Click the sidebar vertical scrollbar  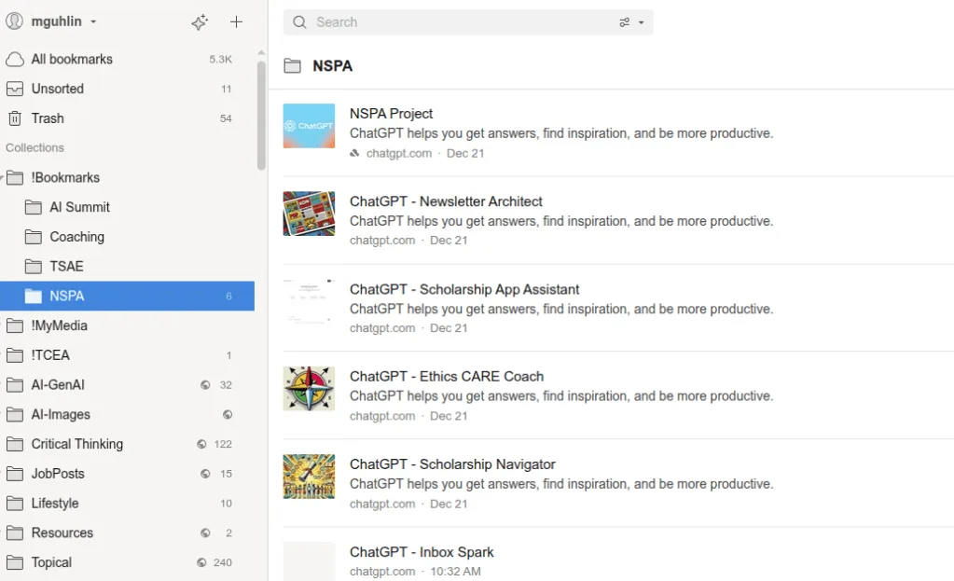point(262,116)
